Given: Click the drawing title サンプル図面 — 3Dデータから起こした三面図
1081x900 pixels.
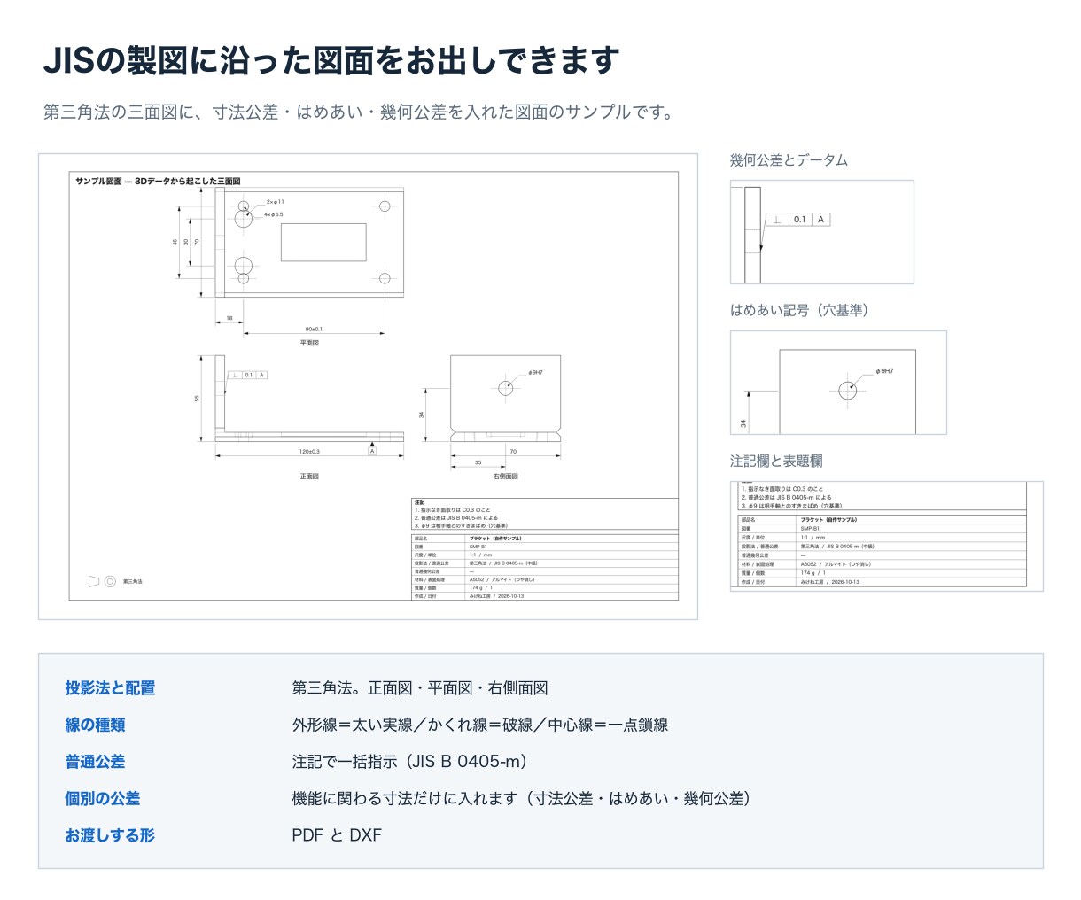Looking at the screenshot, I should 158,181.
